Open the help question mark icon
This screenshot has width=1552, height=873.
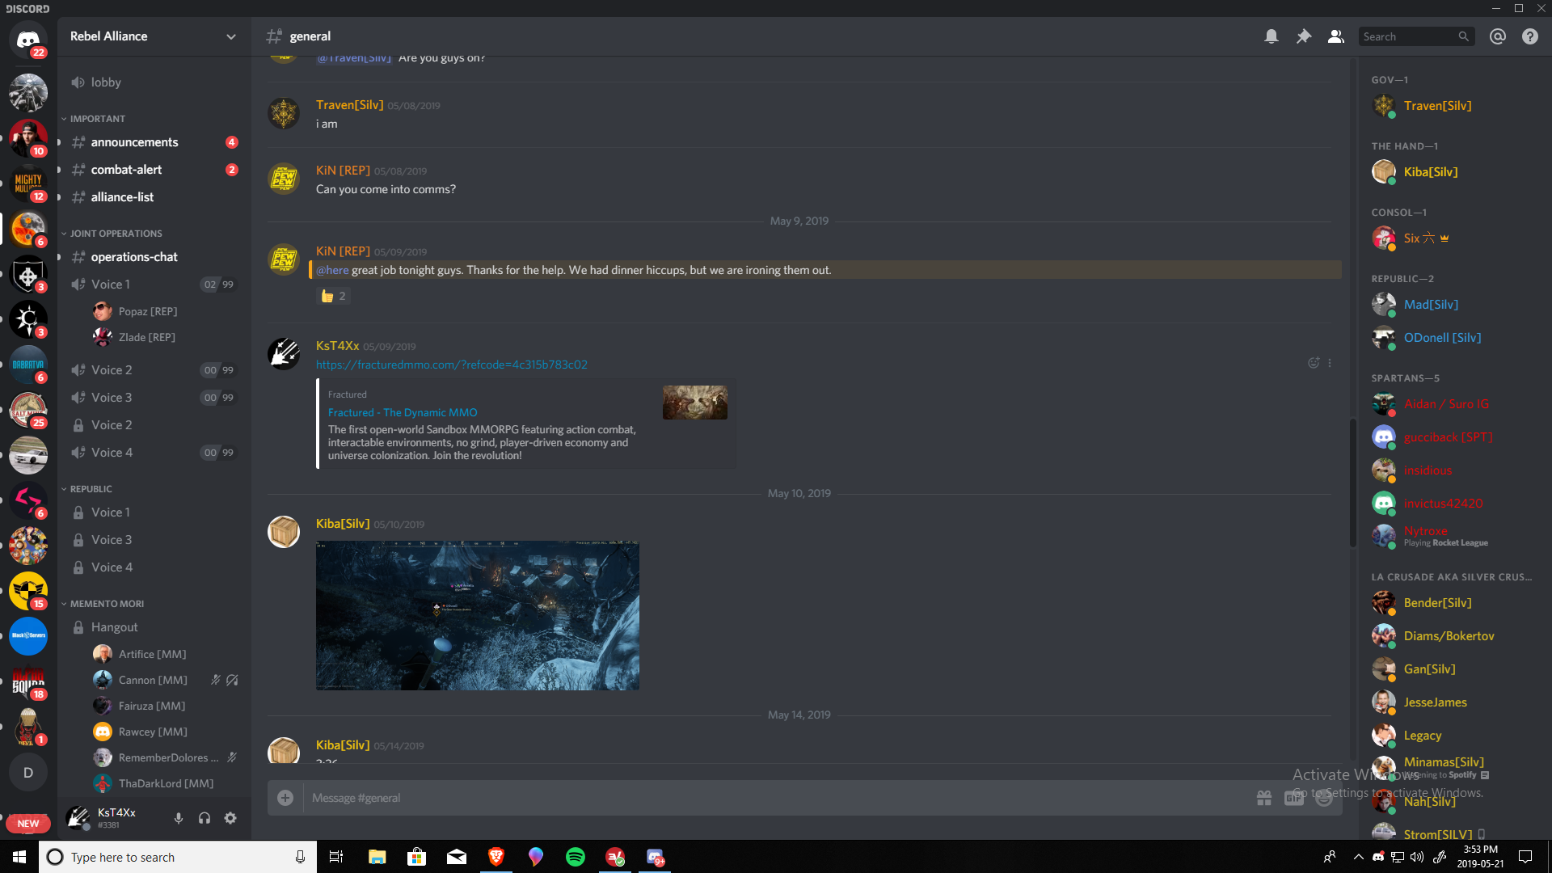1529,36
